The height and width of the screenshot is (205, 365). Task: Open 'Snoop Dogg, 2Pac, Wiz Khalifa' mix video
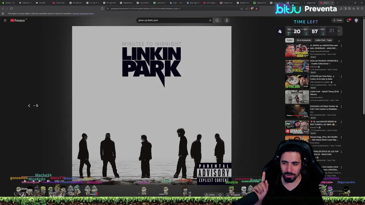click(324, 138)
